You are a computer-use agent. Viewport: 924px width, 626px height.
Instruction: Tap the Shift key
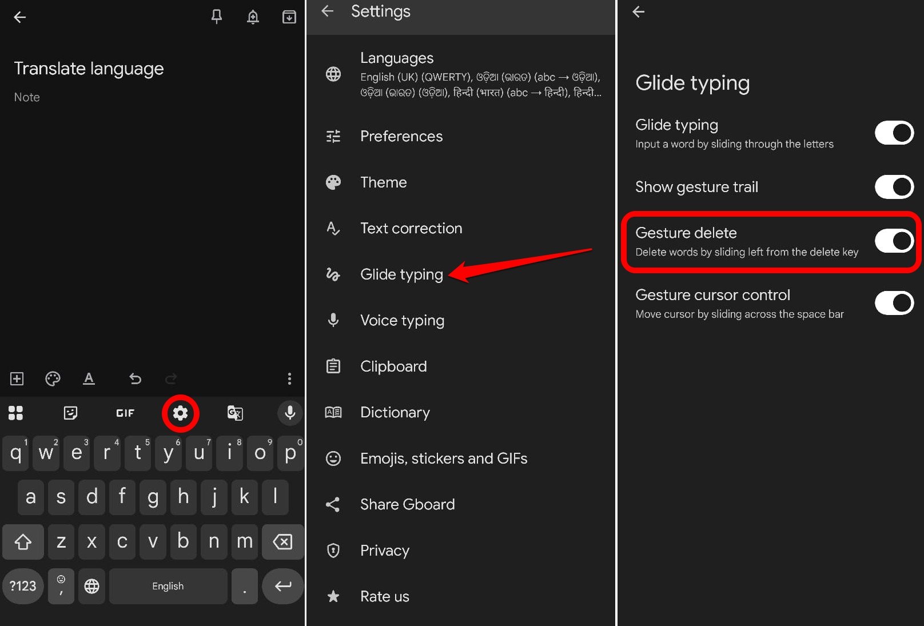coord(23,541)
